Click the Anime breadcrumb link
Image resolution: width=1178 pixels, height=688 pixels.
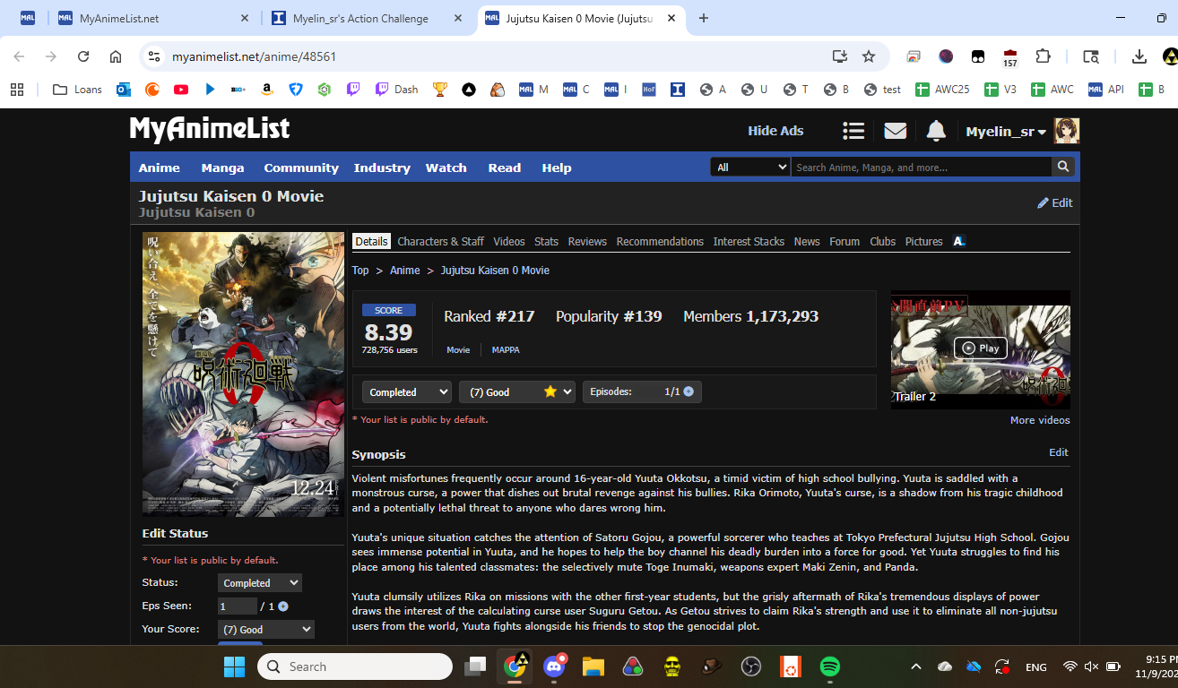point(404,270)
